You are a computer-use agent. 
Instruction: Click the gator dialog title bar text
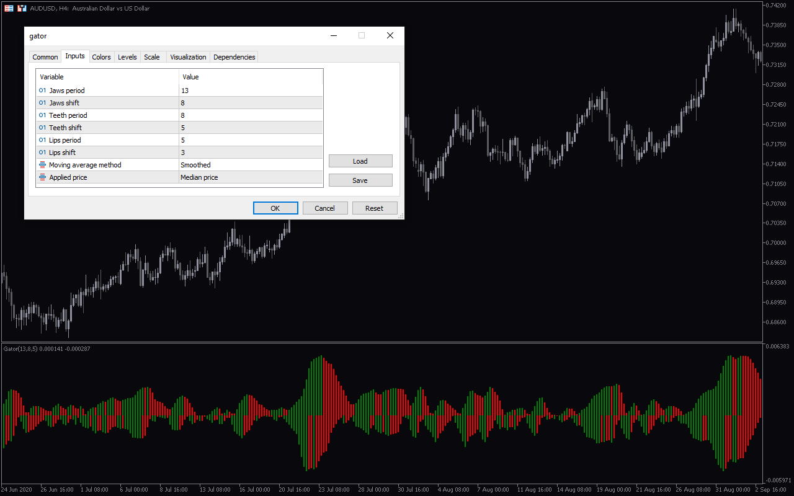(38, 36)
